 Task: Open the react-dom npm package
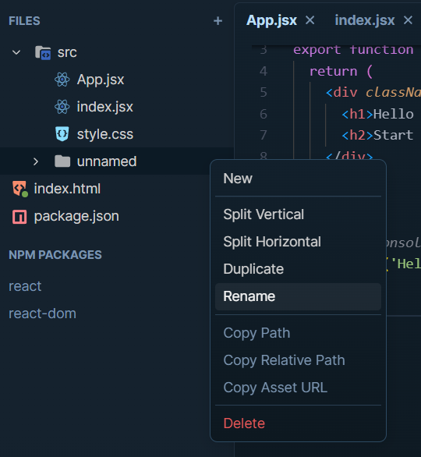point(43,314)
